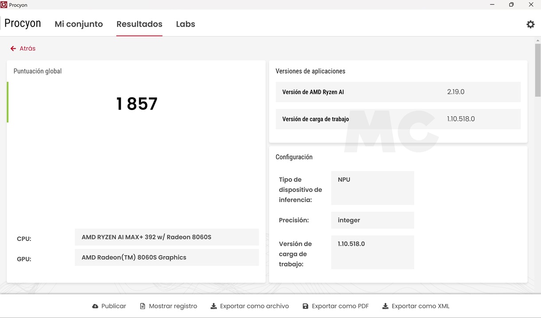Select the Exportar como XML icon
The height and width of the screenshot is (318, 541).
pos(385,306)
